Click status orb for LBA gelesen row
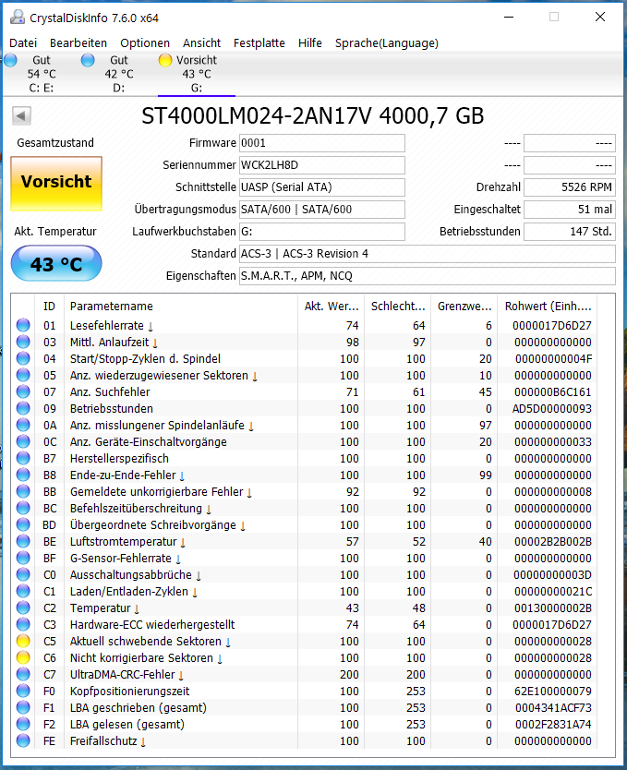Screen dimensions: 627x770 coord(23,724)
